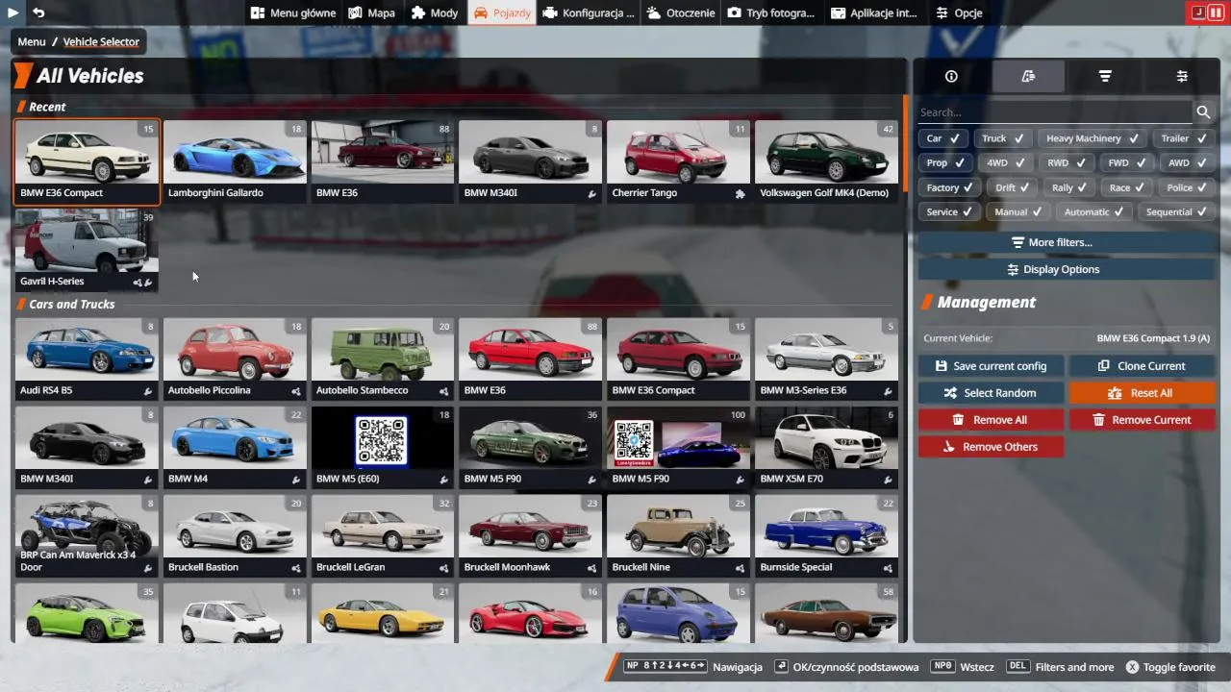Click Clone Current button
The image size is (1231, 692).
coord(1142,366)
